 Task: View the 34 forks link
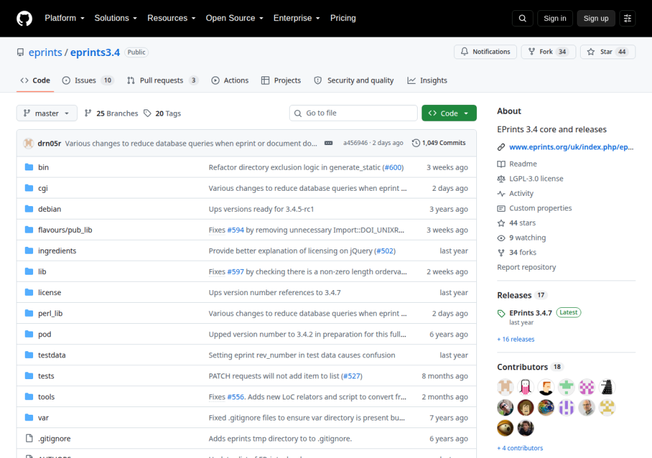(523, 253)
